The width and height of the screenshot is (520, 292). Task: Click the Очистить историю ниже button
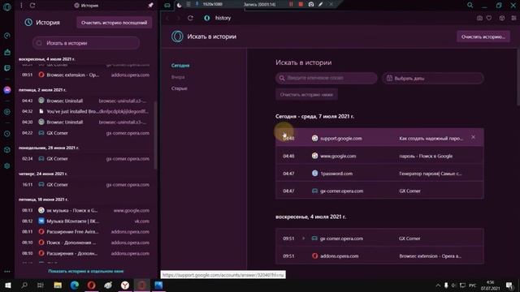click(x=306, y=95)
